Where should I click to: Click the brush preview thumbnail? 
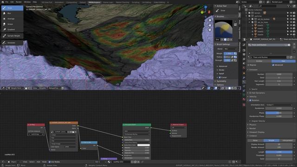click(x=224, y=29)
